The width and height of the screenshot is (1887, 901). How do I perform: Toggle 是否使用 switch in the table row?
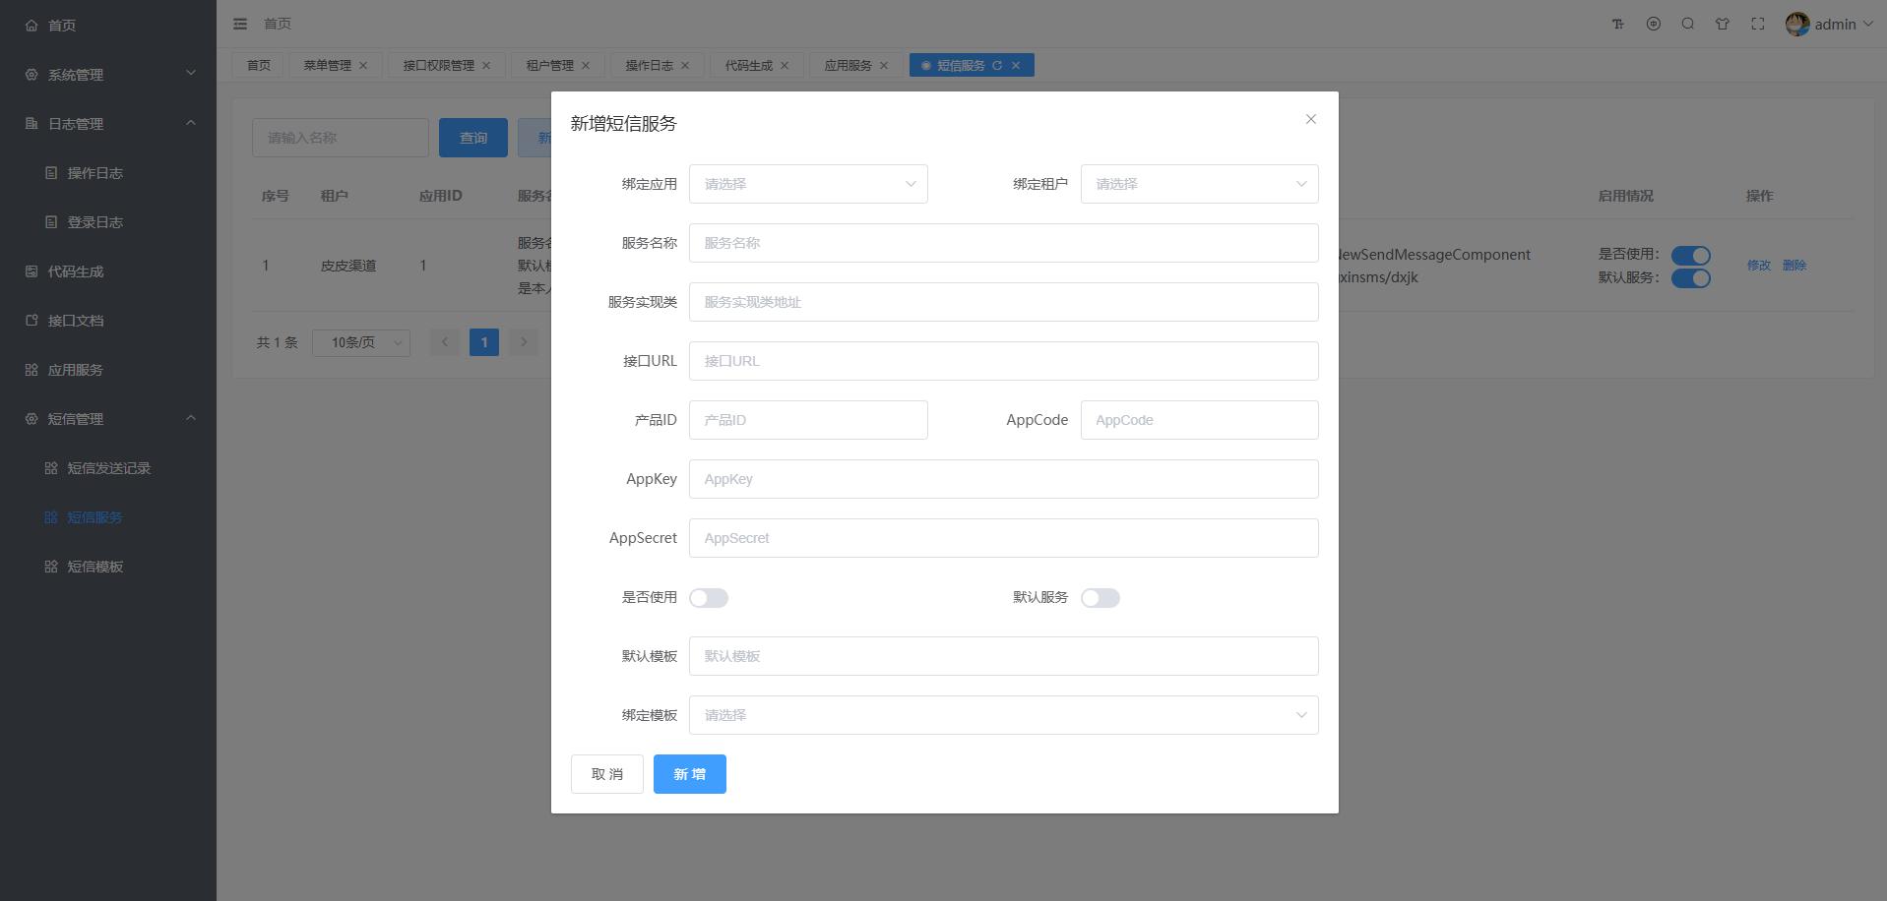click(1691, 256)
